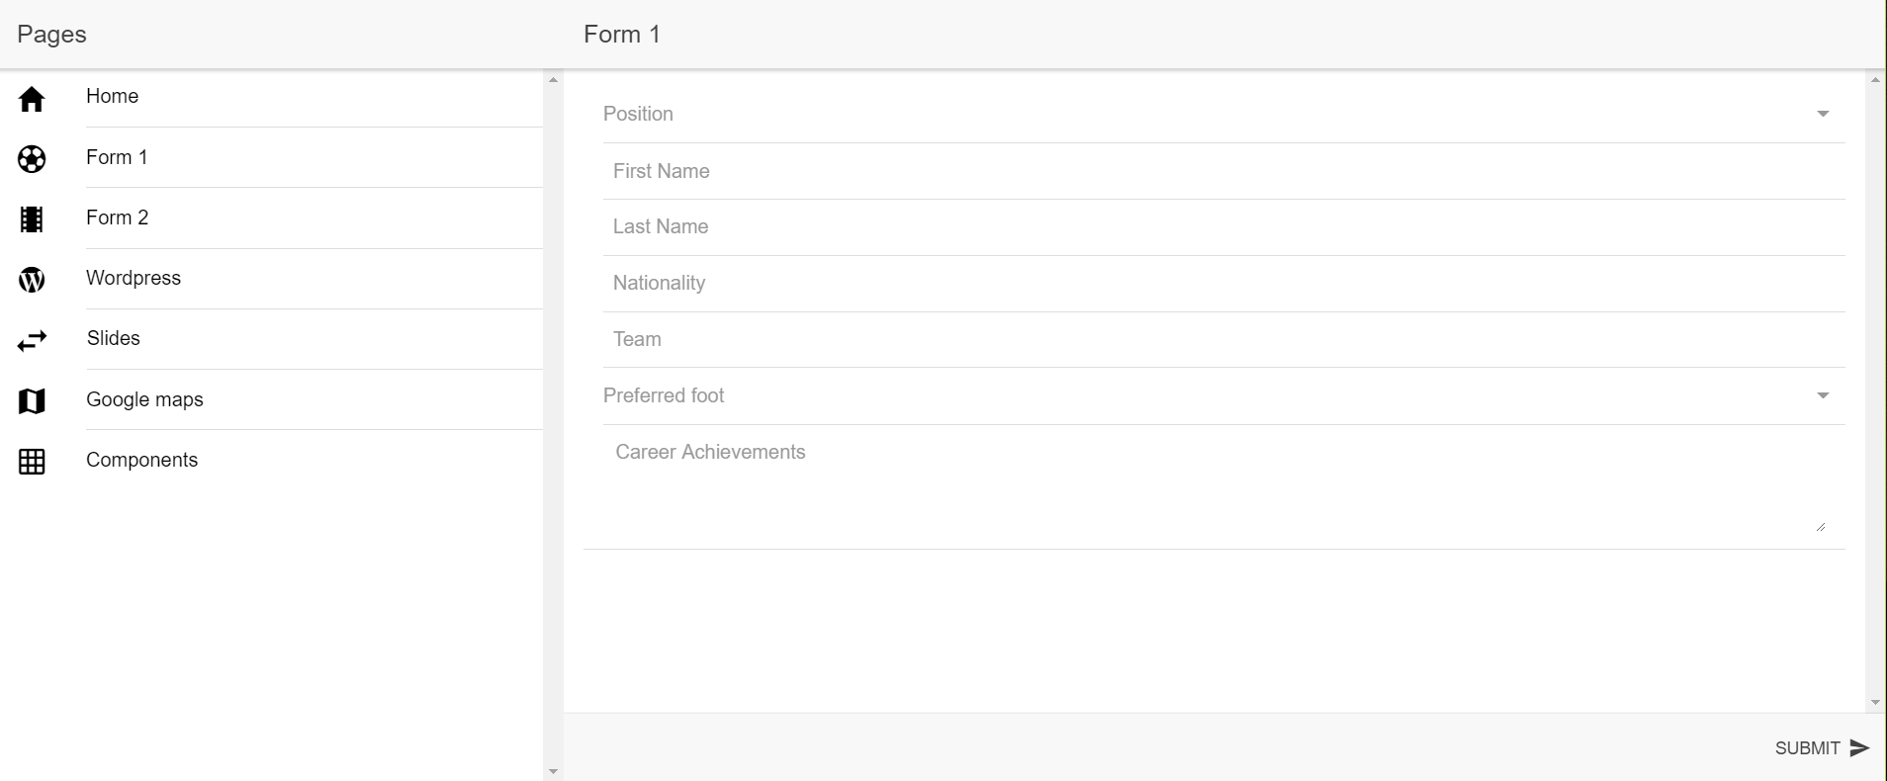Screen dimensions: 1887x781
Task: Click the send arrow icon beside Submit
Action: [1859, 748]
